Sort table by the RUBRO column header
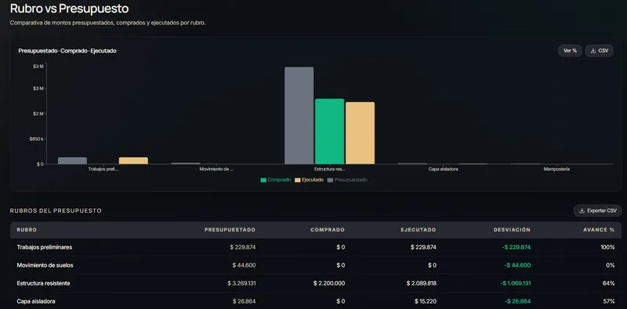 click(x=27, y=230)
